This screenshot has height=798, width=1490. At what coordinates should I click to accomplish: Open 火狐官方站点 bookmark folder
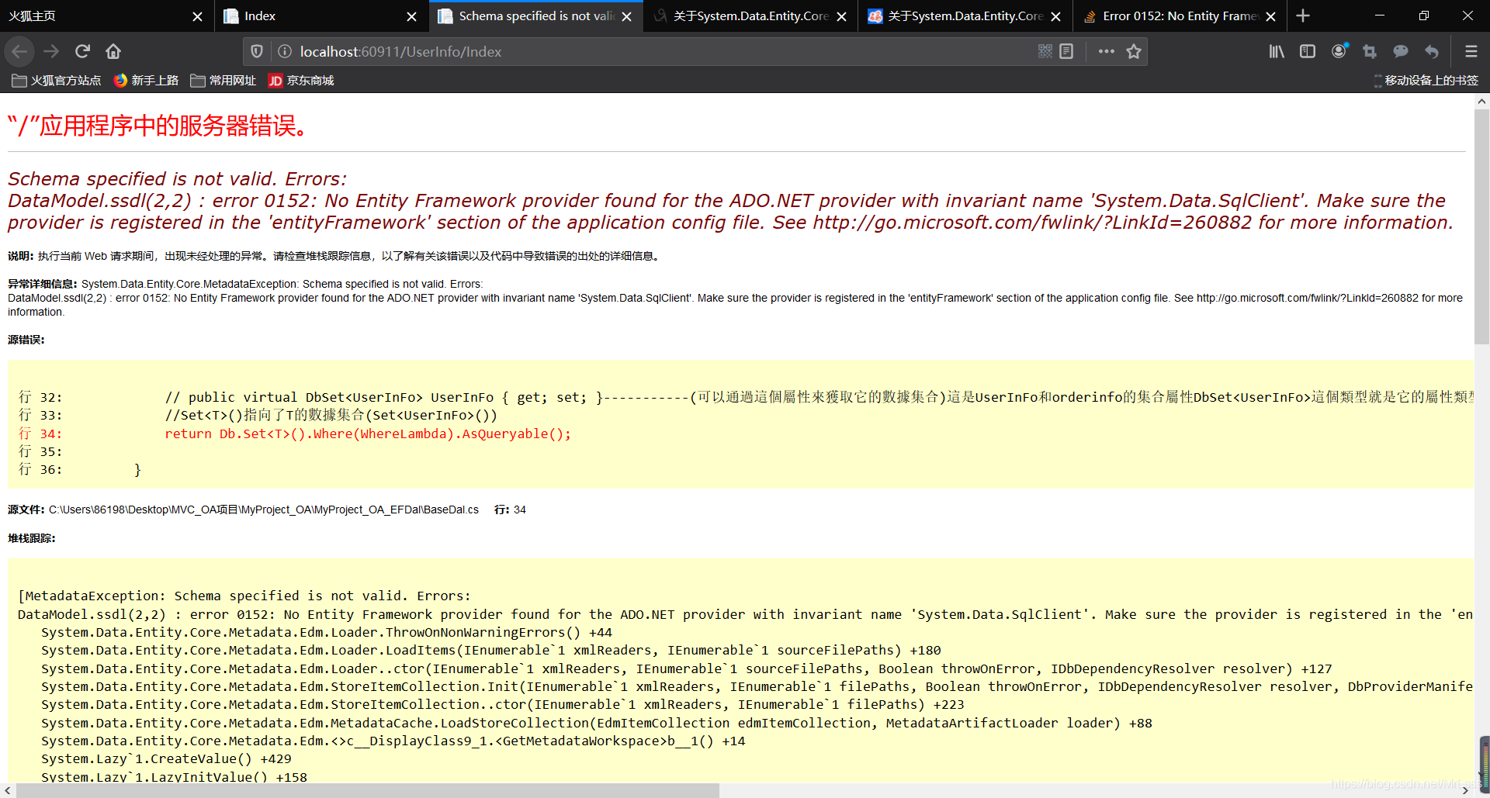coord(57,81)
